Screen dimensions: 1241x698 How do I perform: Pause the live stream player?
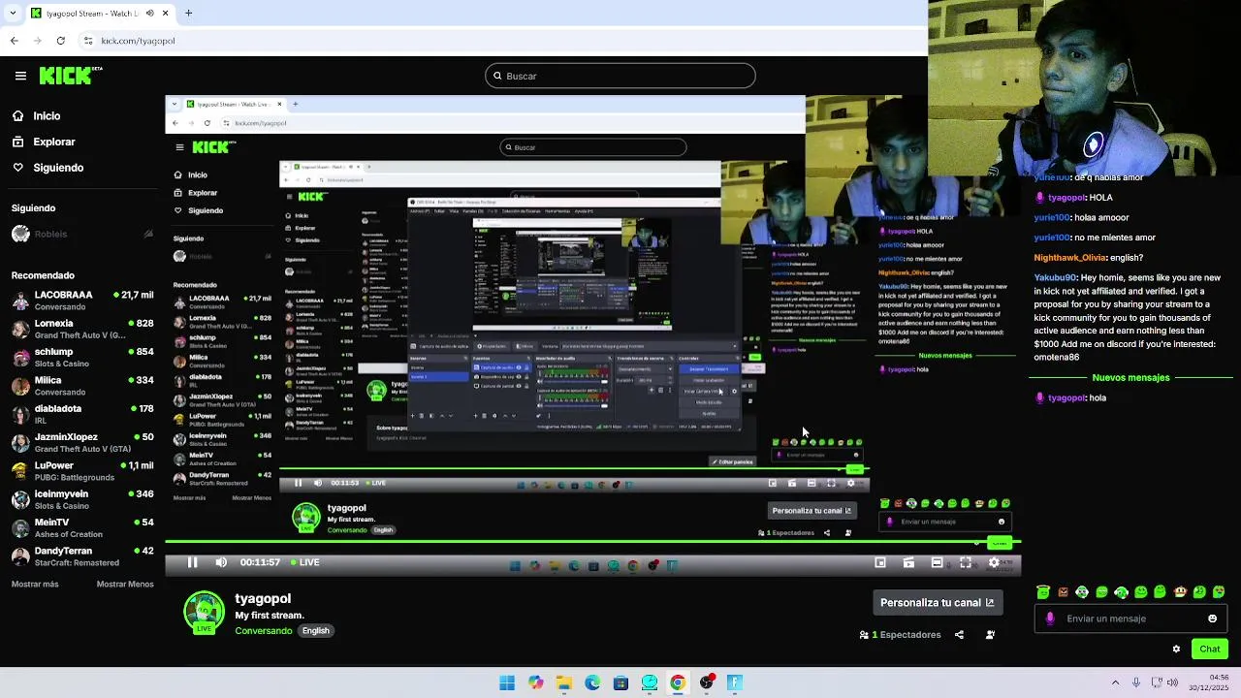point(192,562)
